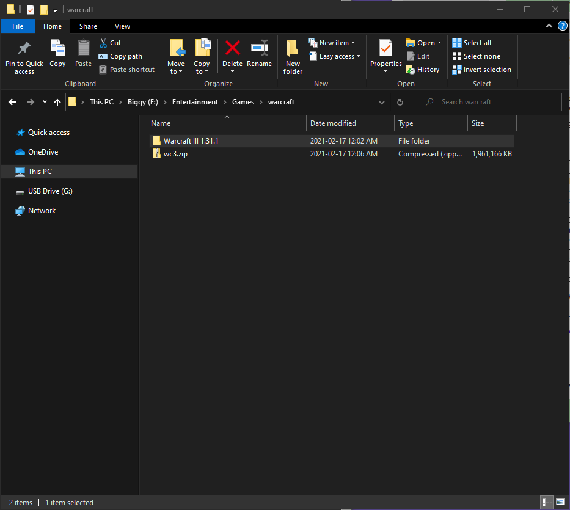Viewport: 570px width, 510px height.
Task: Switch to the Home ribbon tab
Action: (53, 26)
